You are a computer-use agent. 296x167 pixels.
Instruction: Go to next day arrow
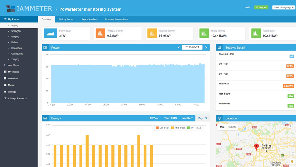click(206, 47)
